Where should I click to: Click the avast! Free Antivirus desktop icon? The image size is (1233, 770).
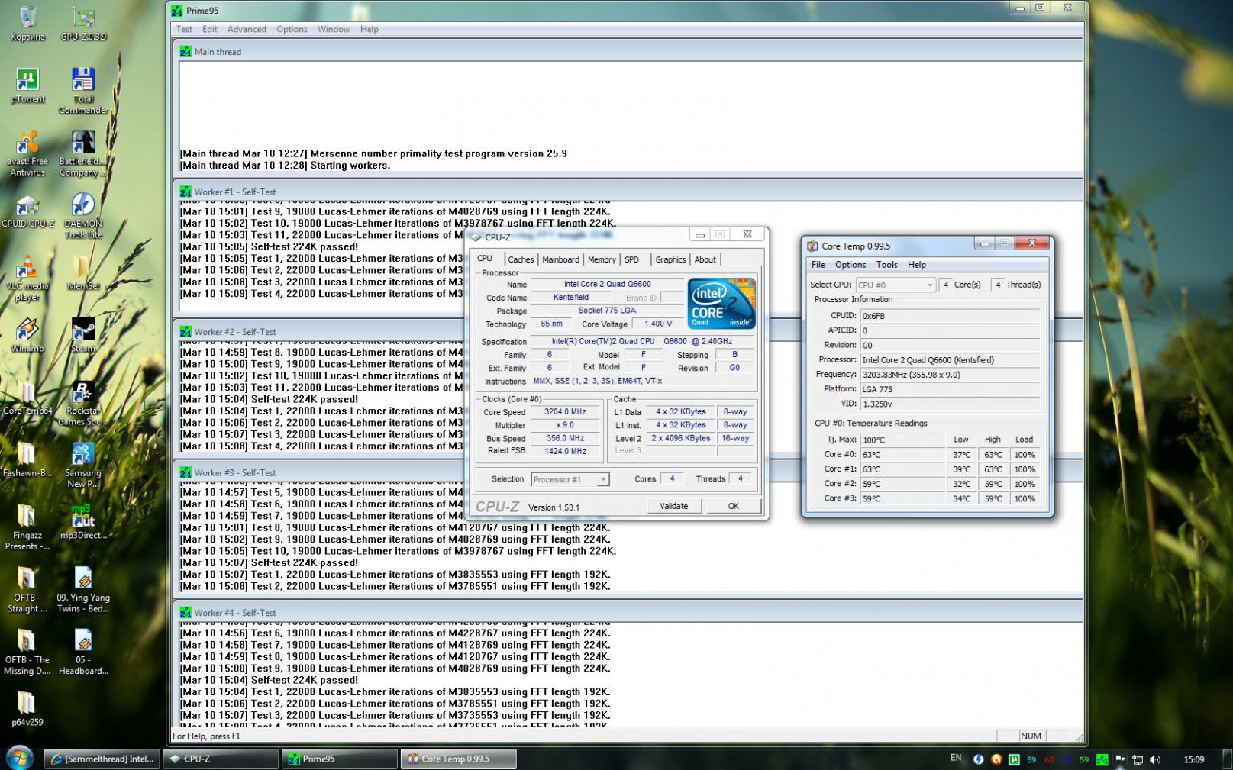(x=27, y=153)
